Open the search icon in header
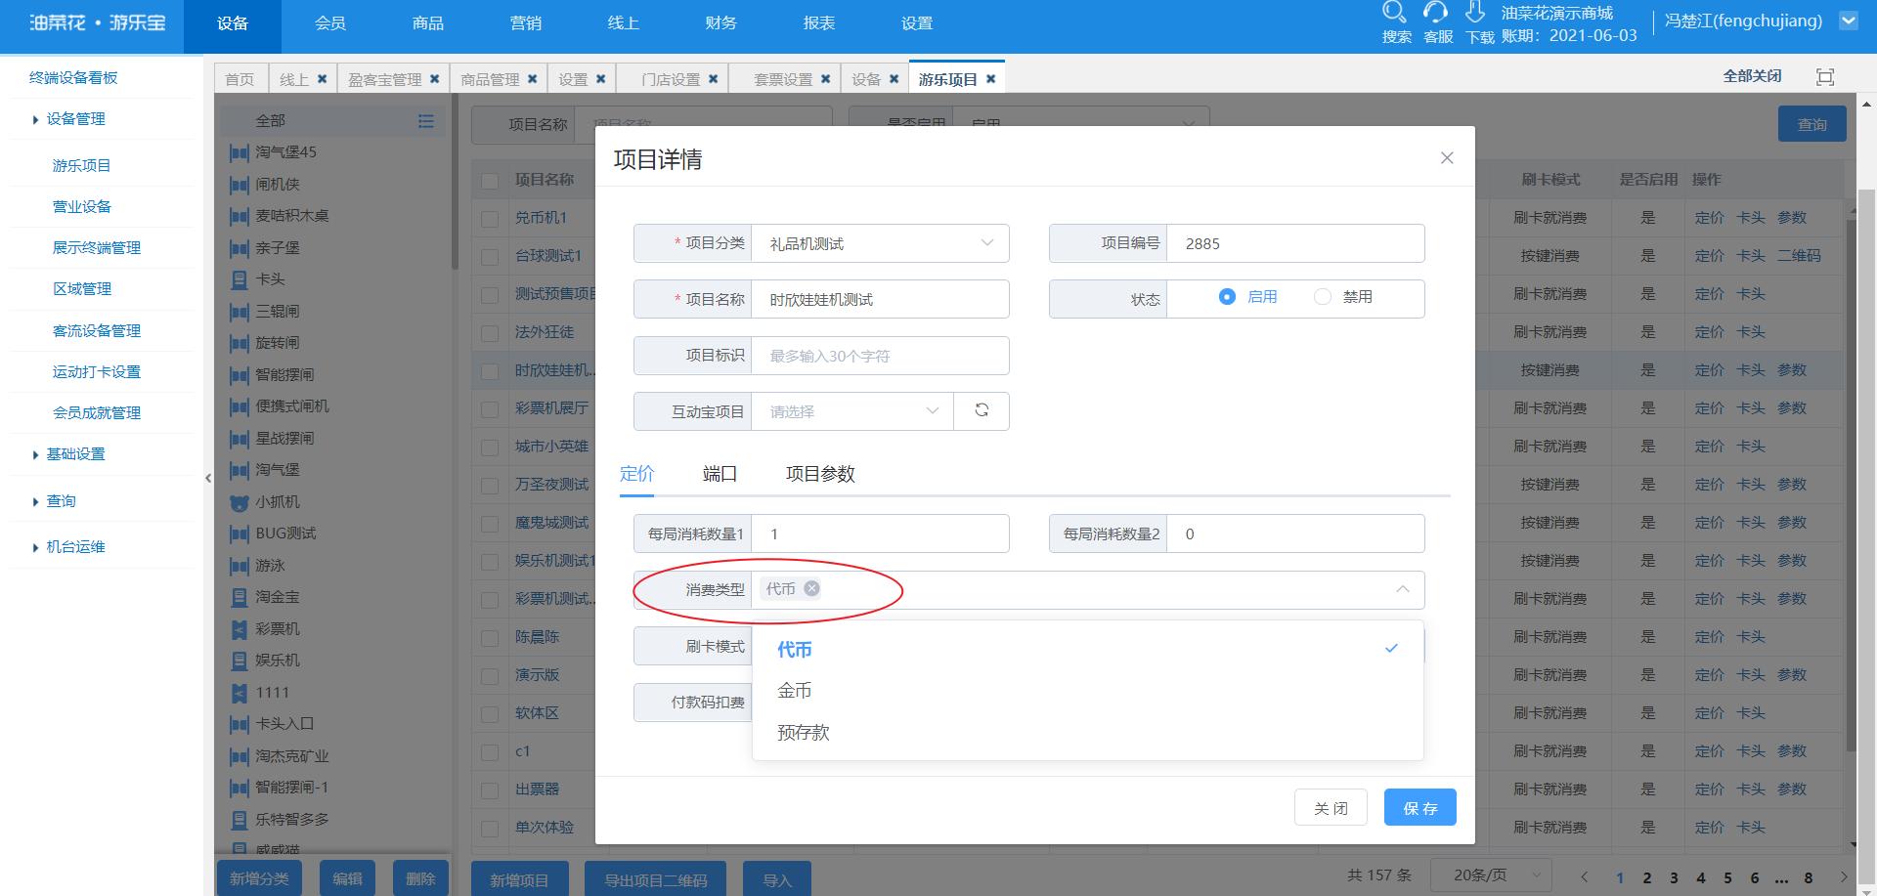The width and height of the screenshot is (1877, 896). [1394, 13]
